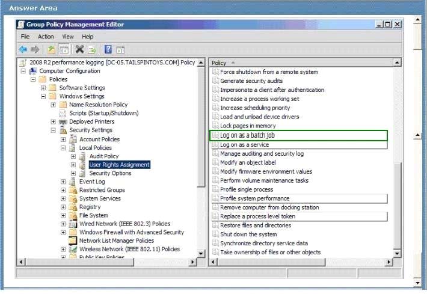Click tree pane horizontal scrollbar right arrow

point(192,262)
